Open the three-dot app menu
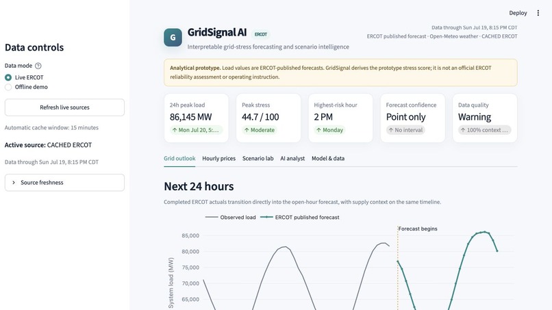 (x=538, y=13)
